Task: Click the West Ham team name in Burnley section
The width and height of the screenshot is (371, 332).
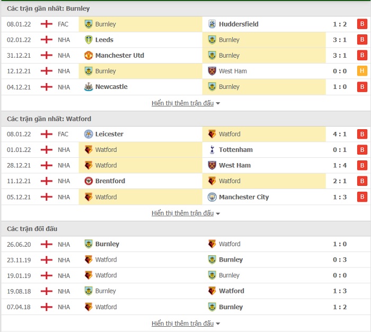Action: [233, 71]
